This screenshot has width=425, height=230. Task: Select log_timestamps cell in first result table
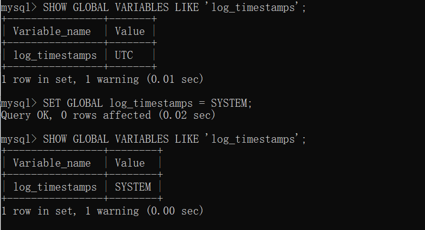[x=55, y=55]
